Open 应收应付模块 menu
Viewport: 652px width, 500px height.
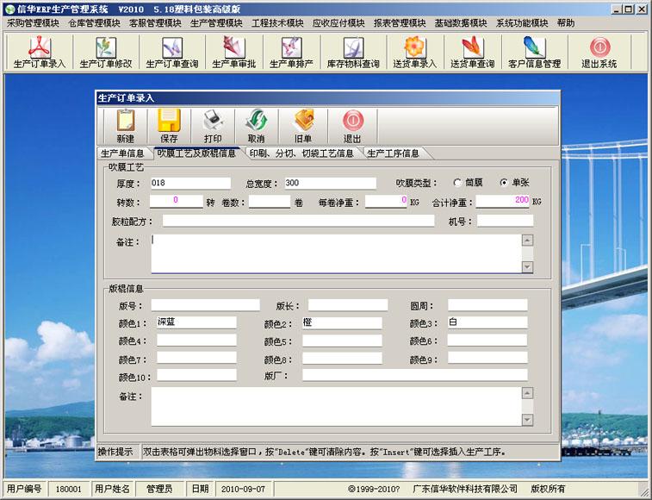[x=338, y=23]
